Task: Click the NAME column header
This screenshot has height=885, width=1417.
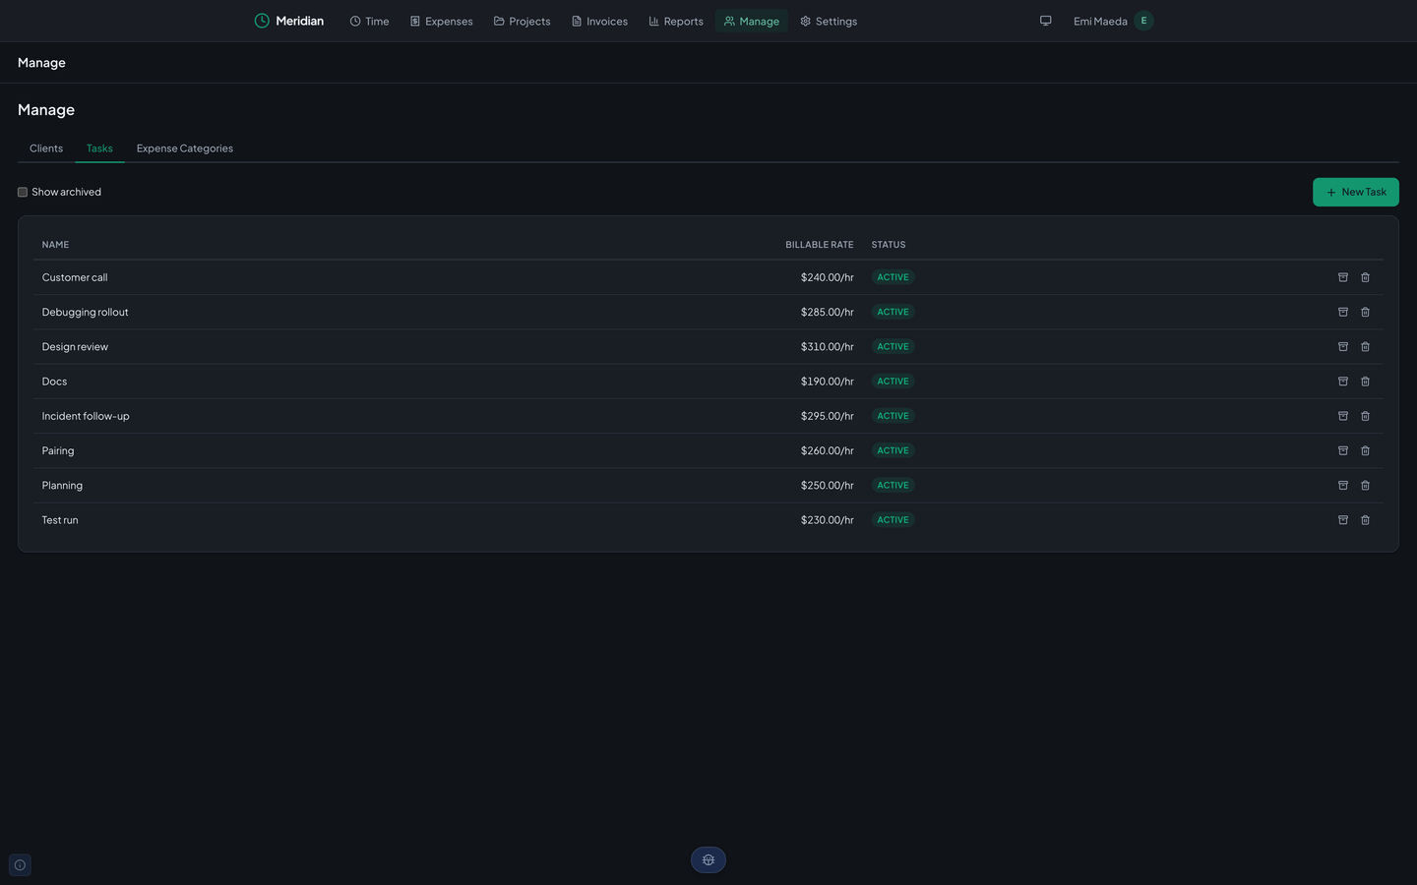Action: tap(55, 245)
